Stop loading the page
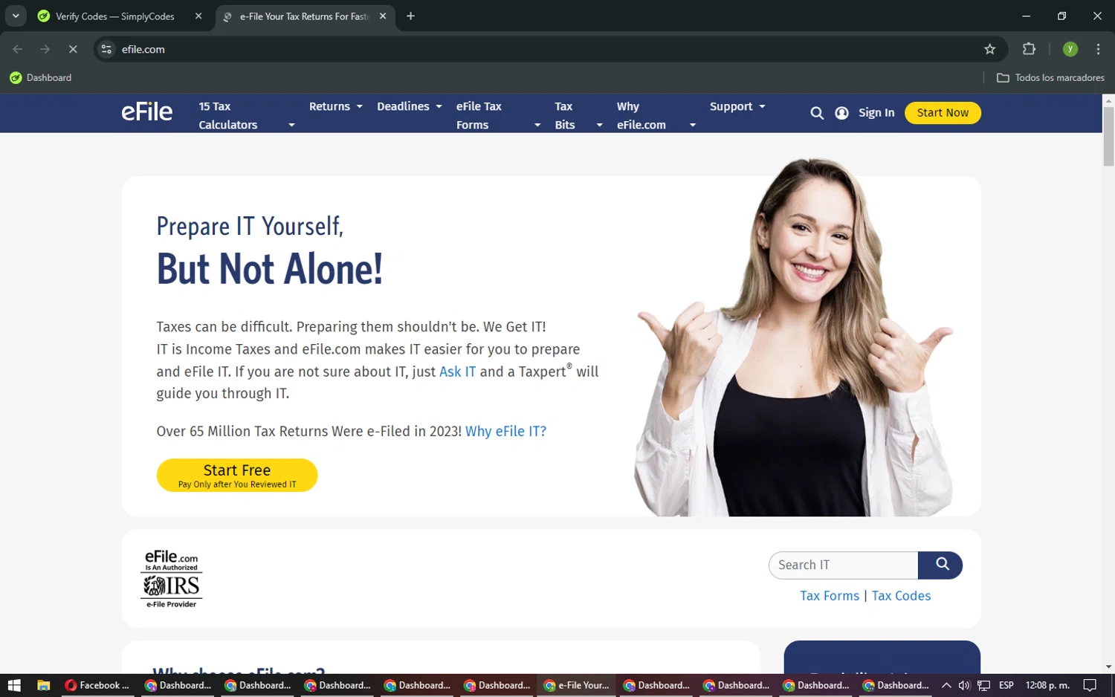 pyautogui.click(x=73, y=49)
